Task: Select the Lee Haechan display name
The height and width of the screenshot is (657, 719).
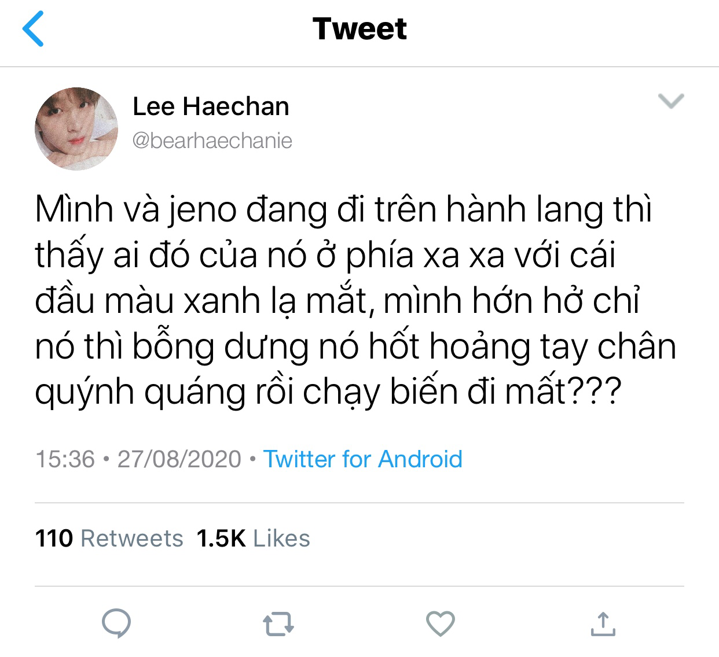Action: click(211, 106)
